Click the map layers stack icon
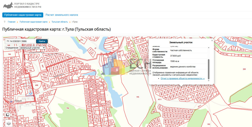Viewport: 252px width, 127px height. click(x=9, y=123)
